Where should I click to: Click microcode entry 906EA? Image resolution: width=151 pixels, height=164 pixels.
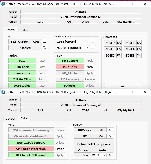[x=130, y=49]
